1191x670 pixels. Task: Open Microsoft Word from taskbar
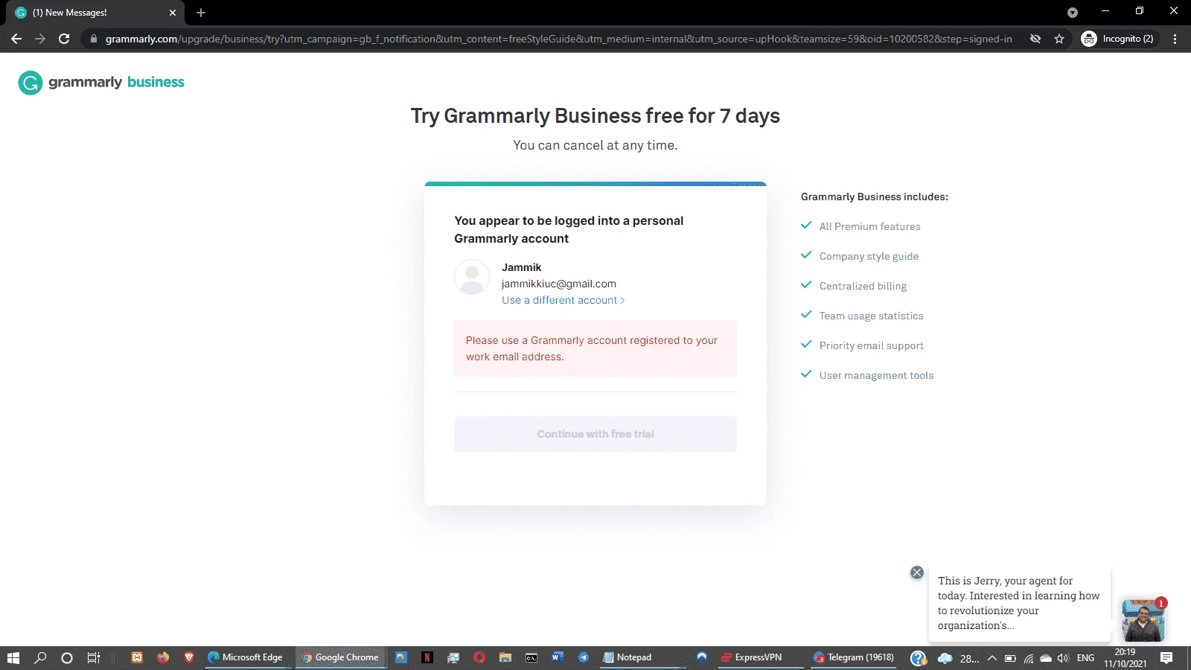[558, 657]
